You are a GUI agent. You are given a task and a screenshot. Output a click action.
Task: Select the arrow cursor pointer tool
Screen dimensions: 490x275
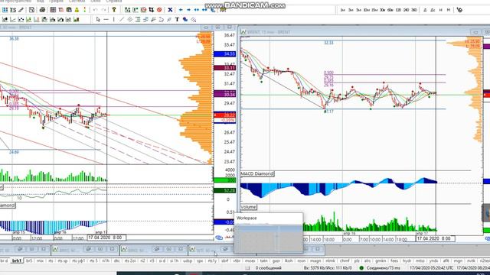[x=98, y=20]
